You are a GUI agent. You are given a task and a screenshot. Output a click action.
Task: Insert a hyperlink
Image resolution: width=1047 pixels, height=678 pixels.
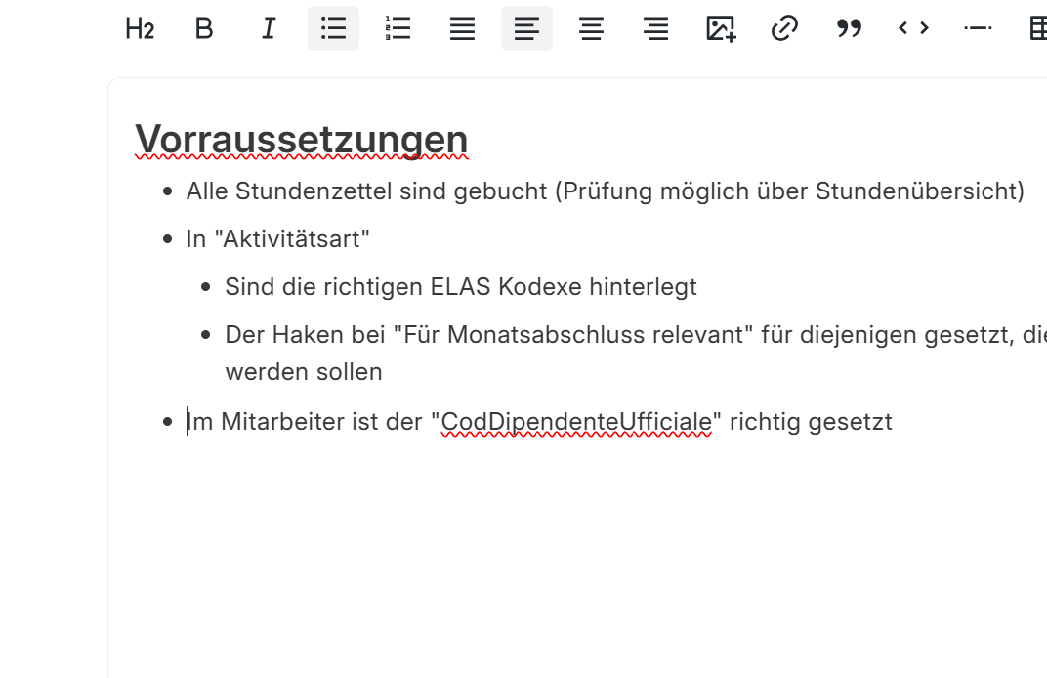pyautogui.click(x=784, y=29)
